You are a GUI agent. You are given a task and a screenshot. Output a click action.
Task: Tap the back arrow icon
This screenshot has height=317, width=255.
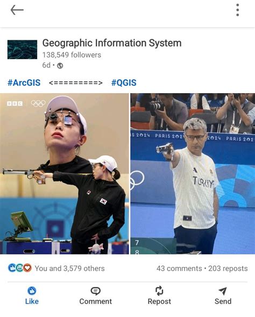click(x=17, y=10)
